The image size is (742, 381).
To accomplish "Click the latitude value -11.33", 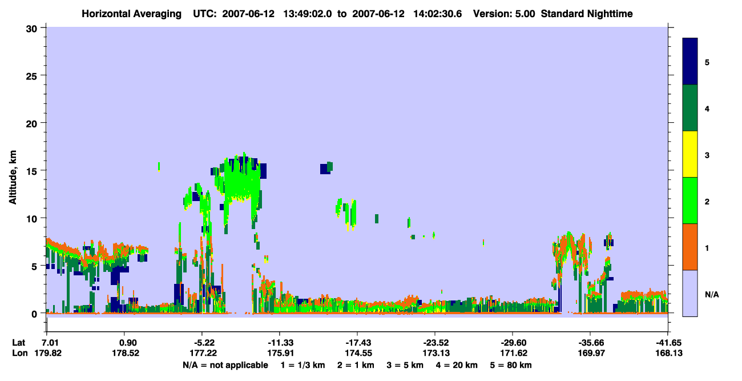I will [x=279, y=343].
